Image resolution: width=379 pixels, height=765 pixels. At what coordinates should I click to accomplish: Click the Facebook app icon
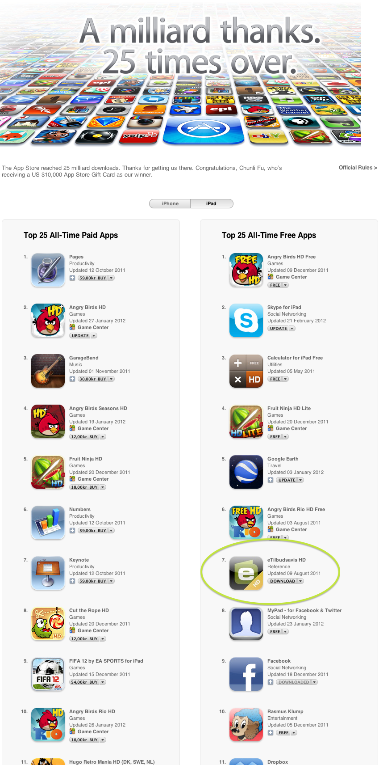pos(246,674)
